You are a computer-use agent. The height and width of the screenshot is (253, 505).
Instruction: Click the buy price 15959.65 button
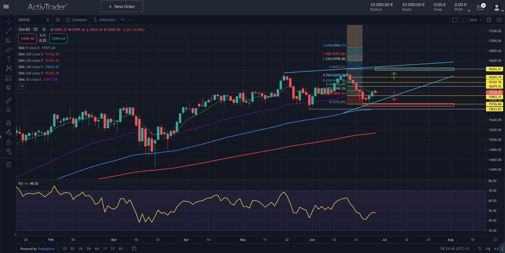click(58, 39)
